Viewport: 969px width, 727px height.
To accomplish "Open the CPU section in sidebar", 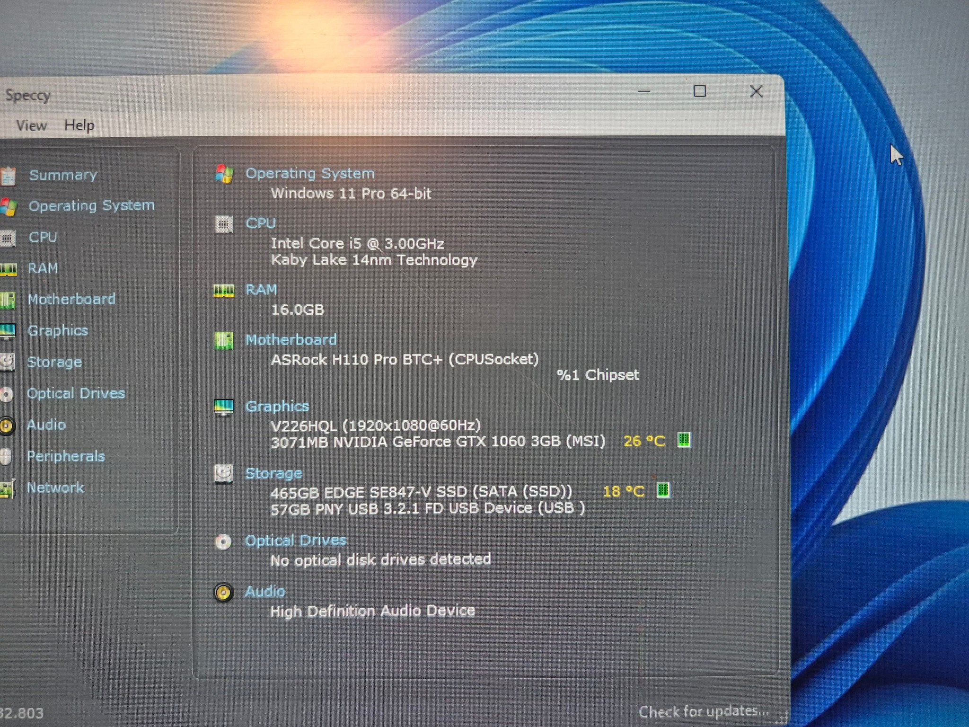I will coord(43,237).
